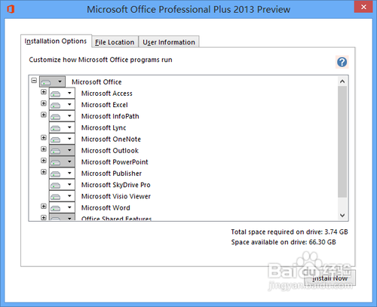Open install option dropdown for Microsoft Visio Viewer
This screenshot has width=377, height=307.
(62, 196)
